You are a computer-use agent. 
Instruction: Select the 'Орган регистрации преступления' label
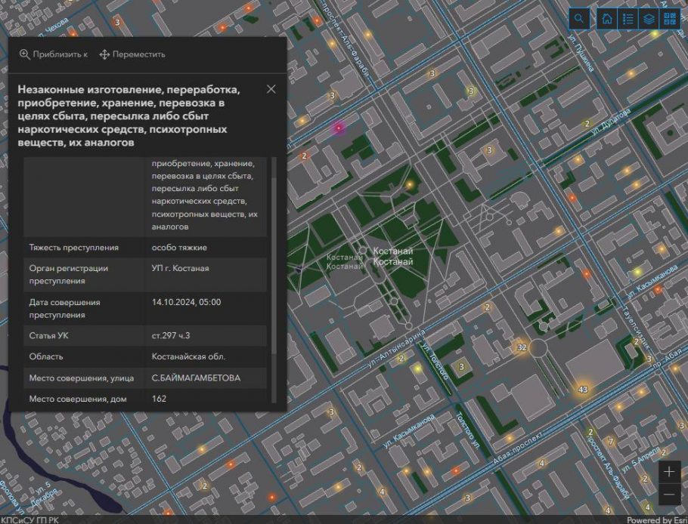69,274
